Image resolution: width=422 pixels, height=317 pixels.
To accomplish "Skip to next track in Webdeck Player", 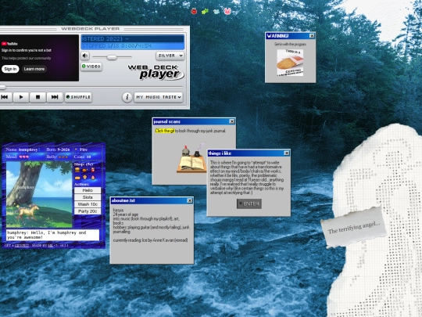I will (x=55, y=97).
